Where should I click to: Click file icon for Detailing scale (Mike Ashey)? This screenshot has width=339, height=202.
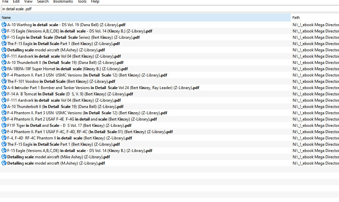point(4,157)
